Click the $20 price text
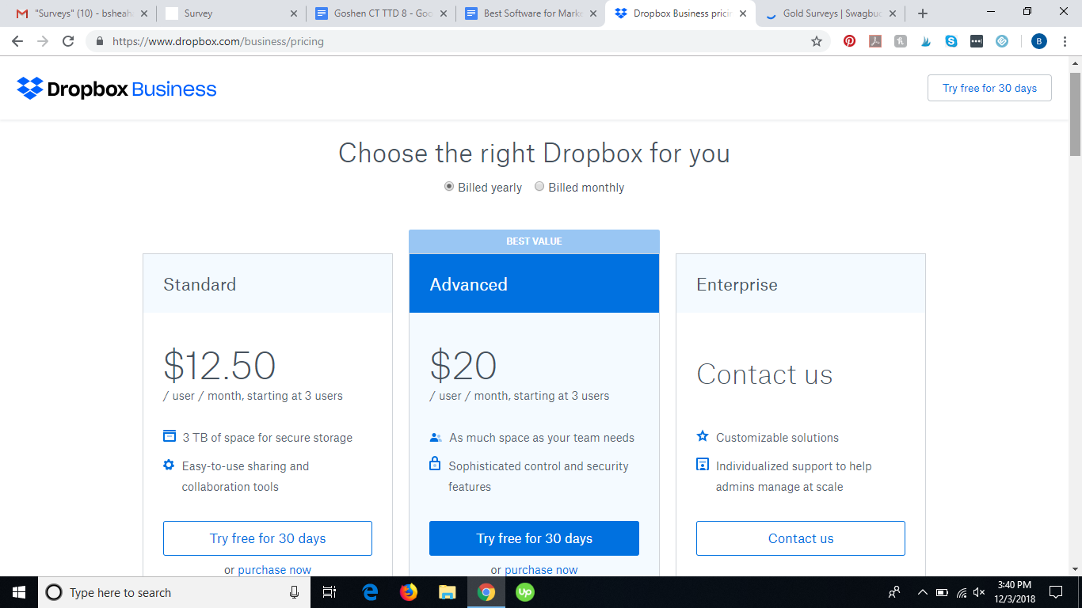Image resolution: width=1082 pixels, height=608 pixels. click(x=463, y=365)
